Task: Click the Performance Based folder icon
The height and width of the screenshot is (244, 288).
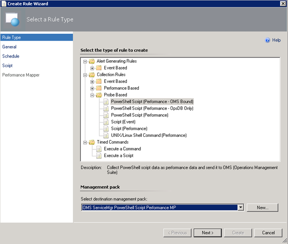Action: point(99,88)
